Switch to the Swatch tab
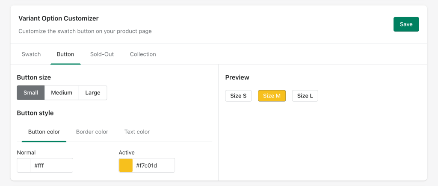The width and height of the screenshot is (438, 186). 31,54
